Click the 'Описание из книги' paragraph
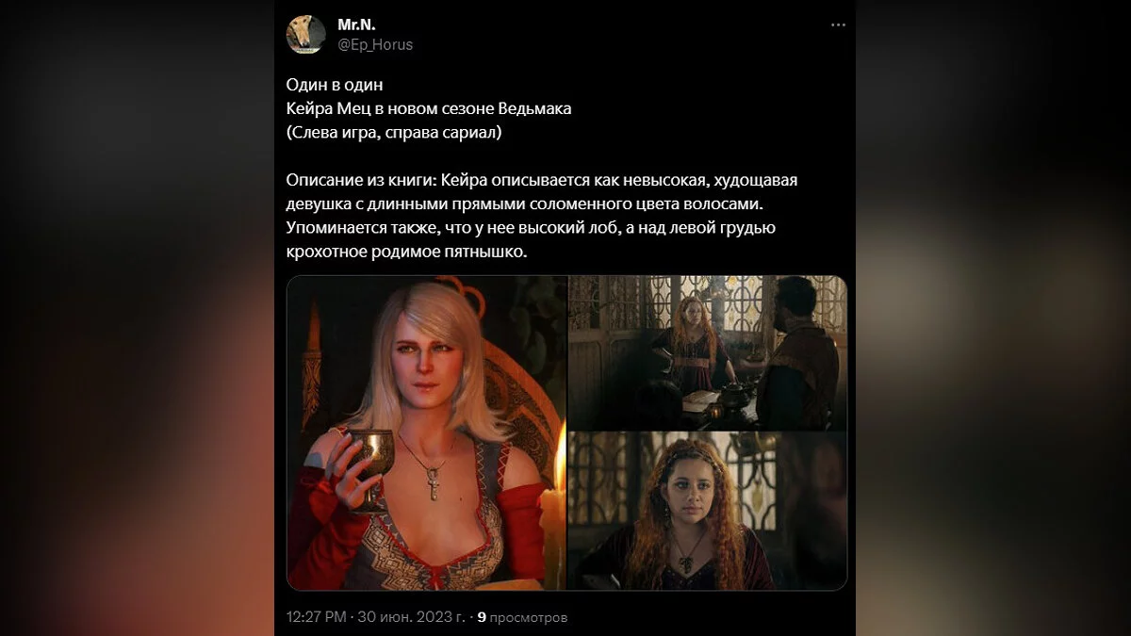The width and height of the screenshot is (1131, 636). click(x=542, y=216)
